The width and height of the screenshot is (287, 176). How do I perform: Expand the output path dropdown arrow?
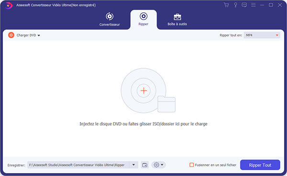coord(133,165)
